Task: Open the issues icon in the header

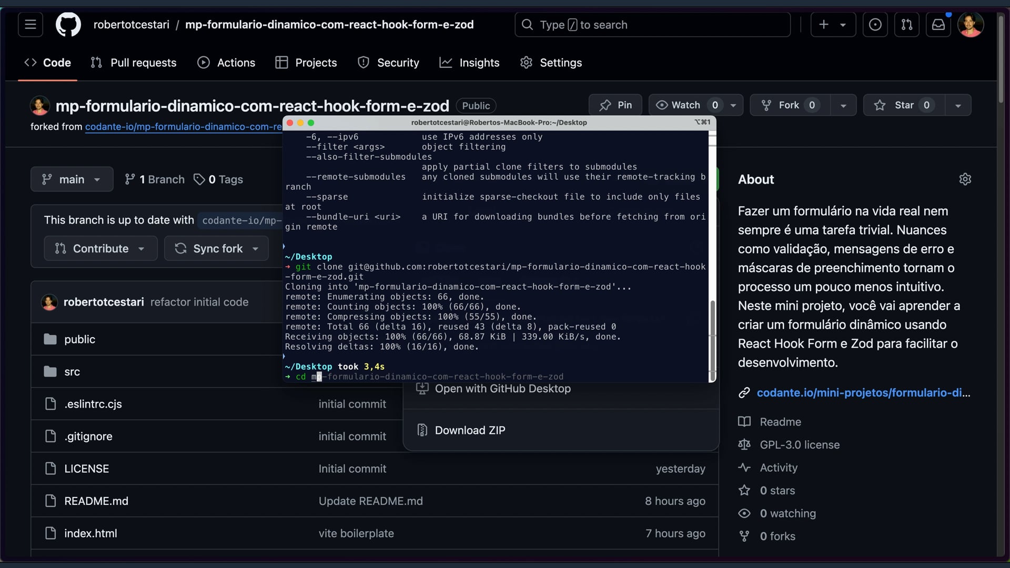Action: click(875, 25)
